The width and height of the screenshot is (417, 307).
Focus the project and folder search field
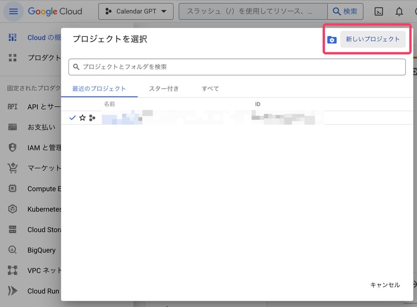click(237, 67)
